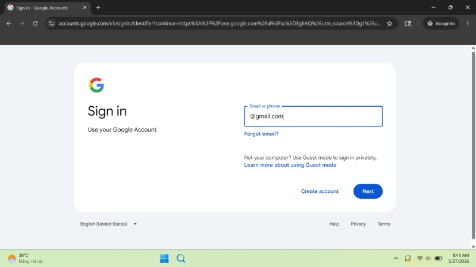Viewport: 476px width, 267px height.
Task: Open the Privacy link
Action: coord(358,224)
